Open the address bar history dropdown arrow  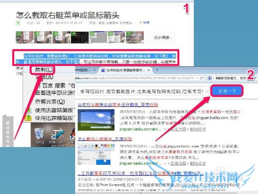[197, 78]
